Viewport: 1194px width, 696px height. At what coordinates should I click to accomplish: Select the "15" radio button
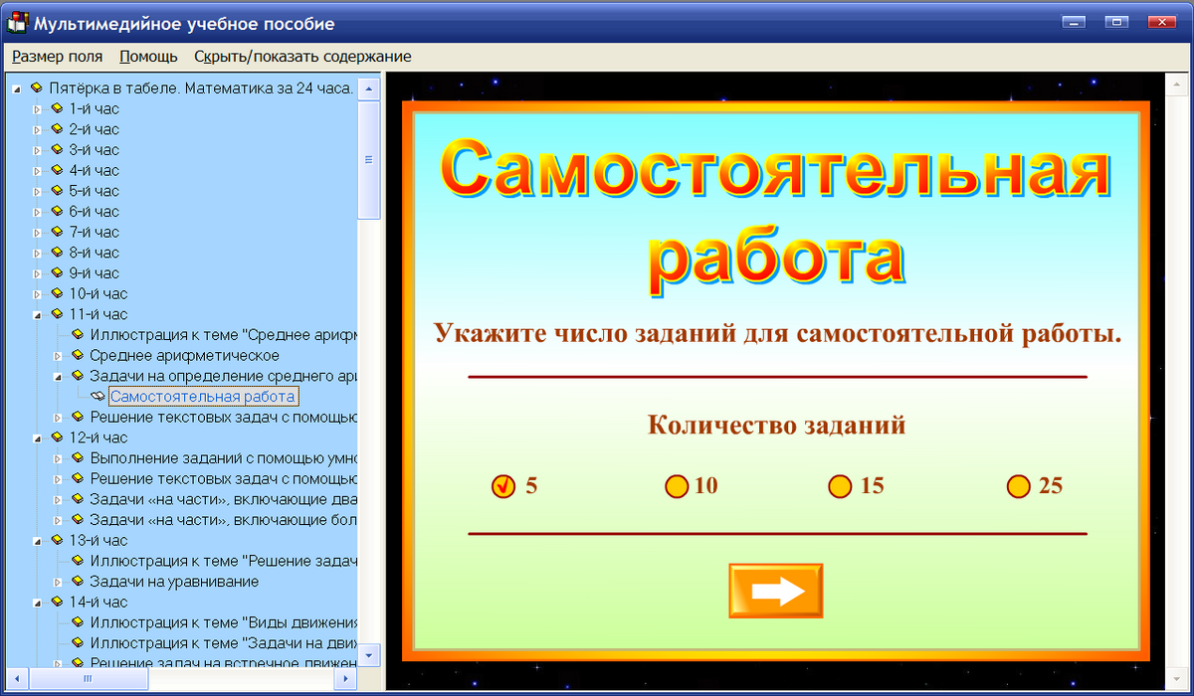click(x=839, y=486)
